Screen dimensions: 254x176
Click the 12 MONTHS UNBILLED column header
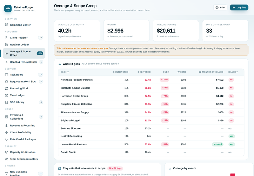pos(211,72)
